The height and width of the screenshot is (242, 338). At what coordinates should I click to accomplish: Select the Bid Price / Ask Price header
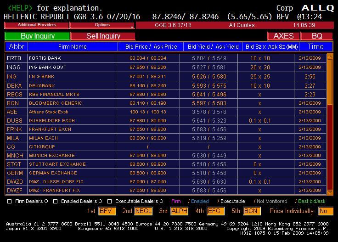click(151, 46)
